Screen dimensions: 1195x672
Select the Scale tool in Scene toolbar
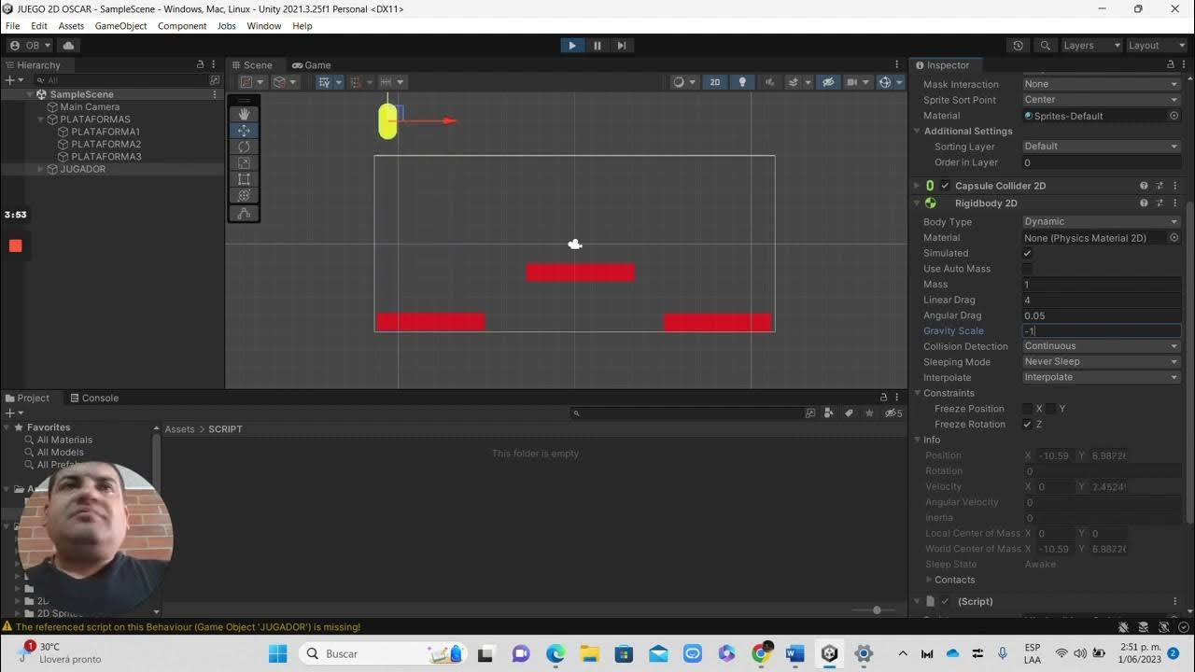244,162
